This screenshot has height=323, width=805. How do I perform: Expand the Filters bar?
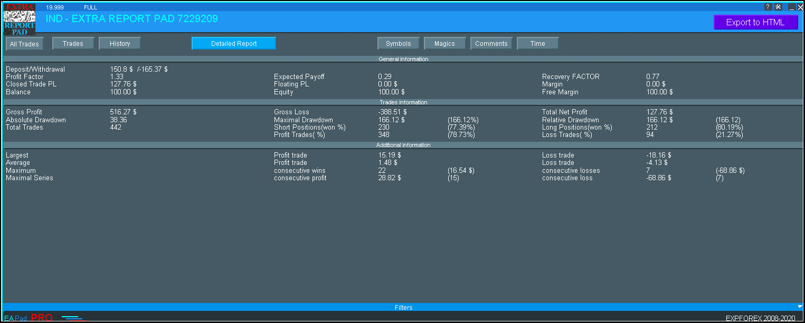(403, 307)
